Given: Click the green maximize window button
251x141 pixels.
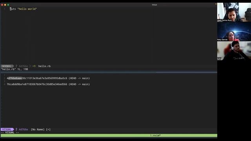Looking at the screenshot, I should (x=8, y=5).
